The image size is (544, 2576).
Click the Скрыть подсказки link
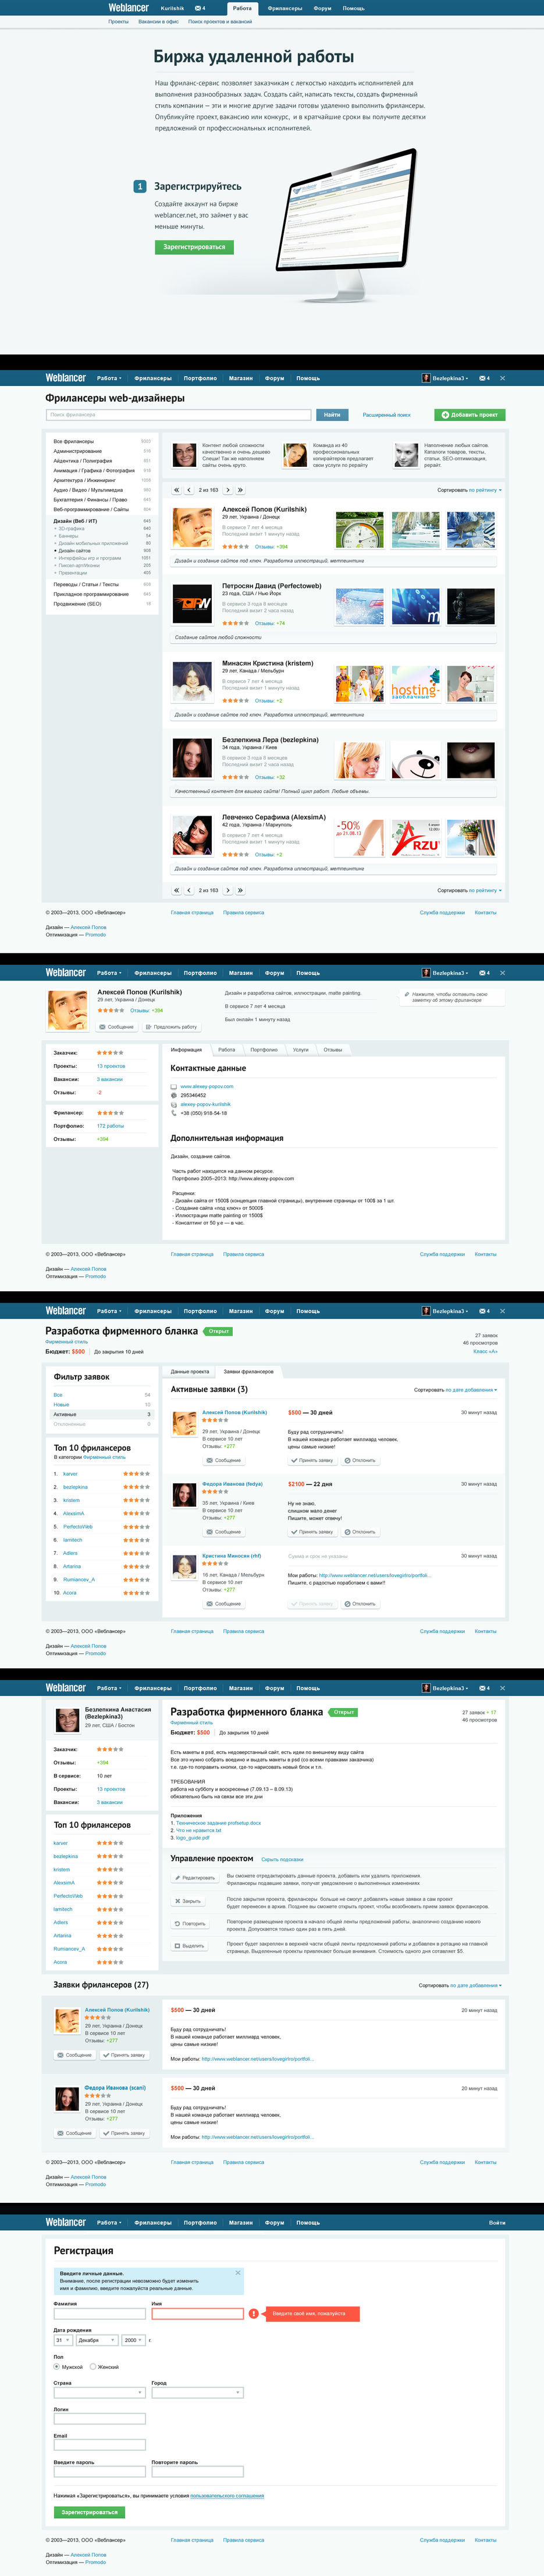[282, 1859]
